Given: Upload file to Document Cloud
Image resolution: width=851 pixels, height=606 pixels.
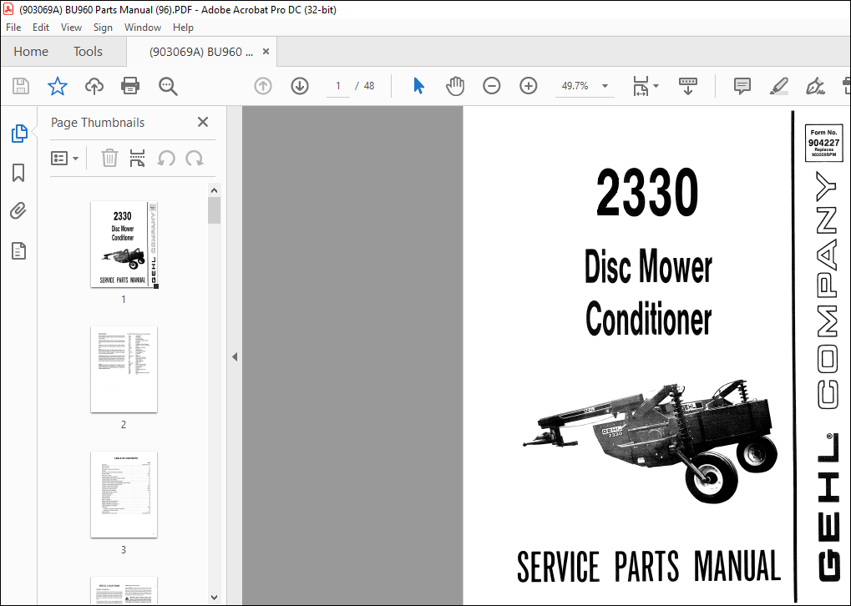Looking at the screenshot, I should 94,86.
